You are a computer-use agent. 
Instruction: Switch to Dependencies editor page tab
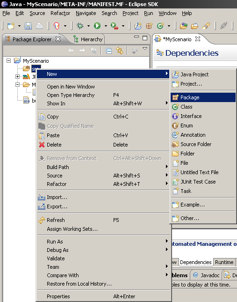pos(196,262)
